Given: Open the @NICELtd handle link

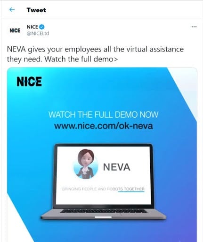Looking at the screenshot, I should click(x=38, y=34).
